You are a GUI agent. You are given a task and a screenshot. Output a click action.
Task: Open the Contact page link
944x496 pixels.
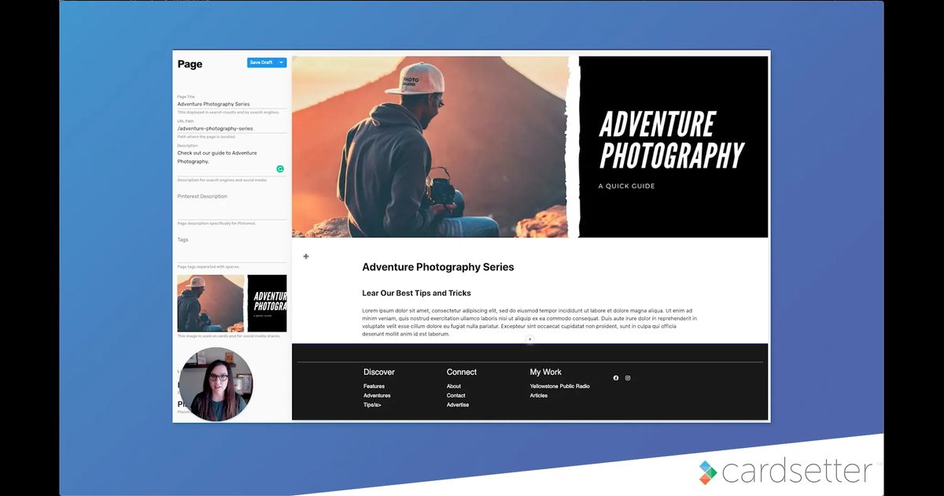[x=455, y=395]
